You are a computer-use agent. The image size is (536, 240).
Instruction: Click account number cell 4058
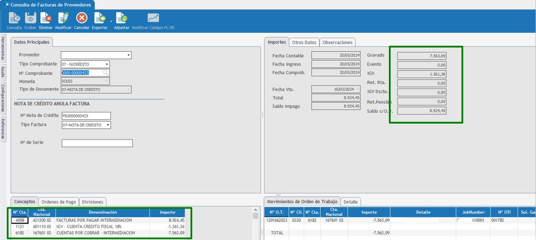[x=20, y=220]
